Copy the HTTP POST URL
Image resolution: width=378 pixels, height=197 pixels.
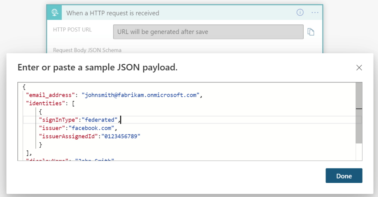pos(311,32)
